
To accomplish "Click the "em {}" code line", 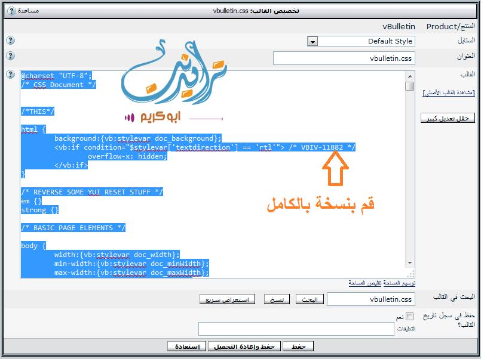I will [x=31, y=201].
